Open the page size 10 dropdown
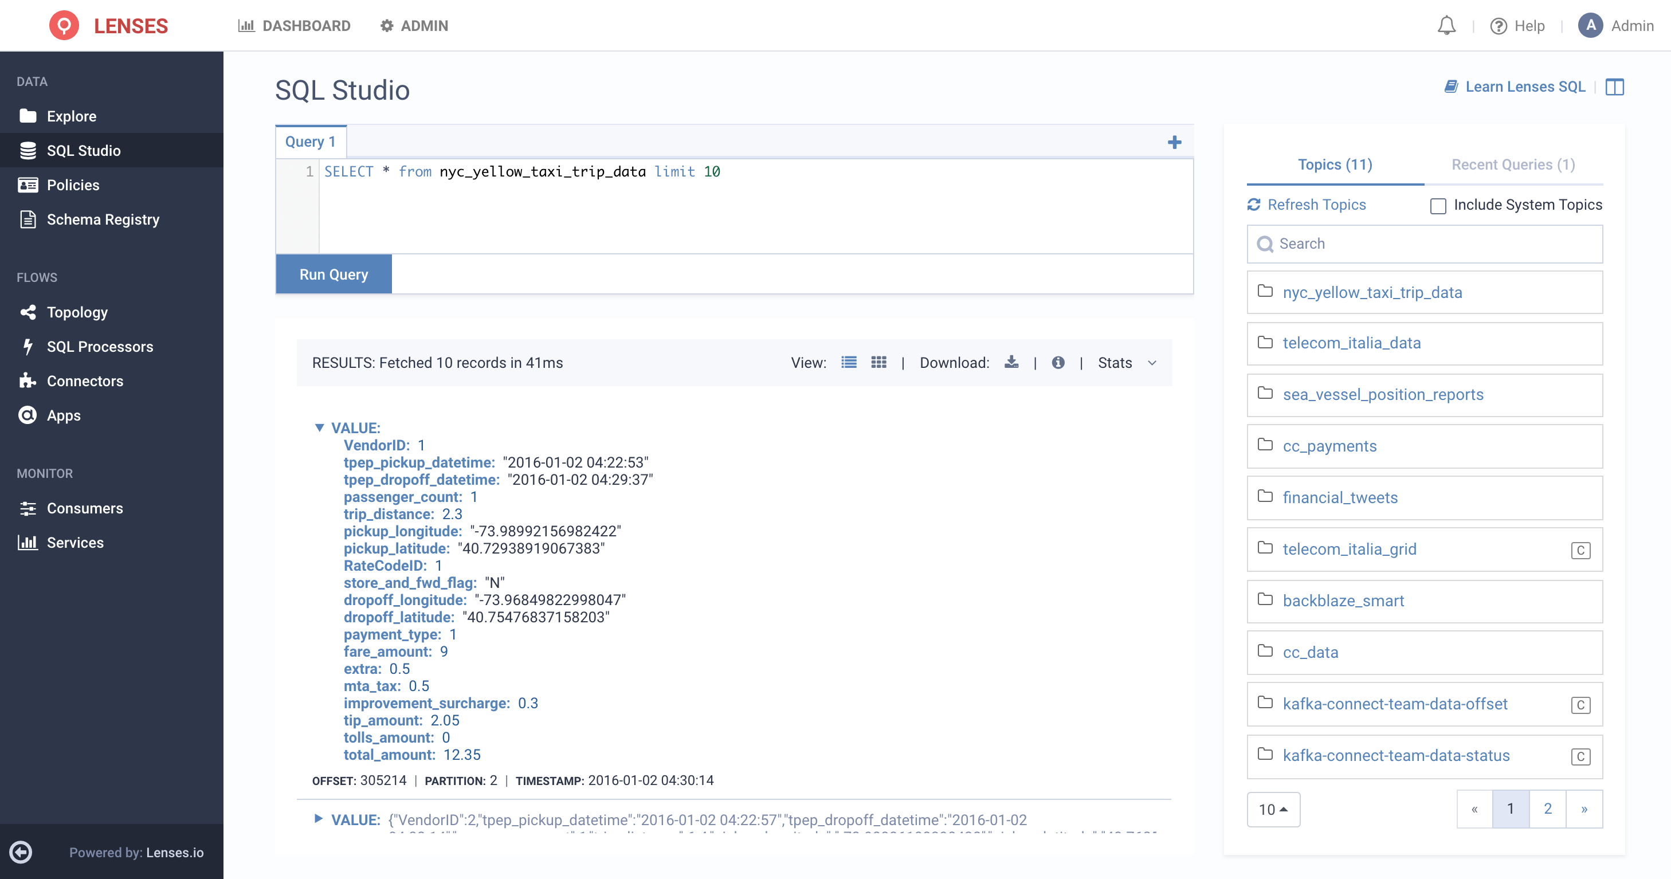This screenshot has width=1671, height=879. (1273, 809)
